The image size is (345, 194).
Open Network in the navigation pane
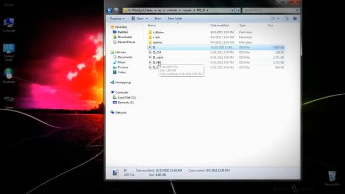[x=121, y=113]
